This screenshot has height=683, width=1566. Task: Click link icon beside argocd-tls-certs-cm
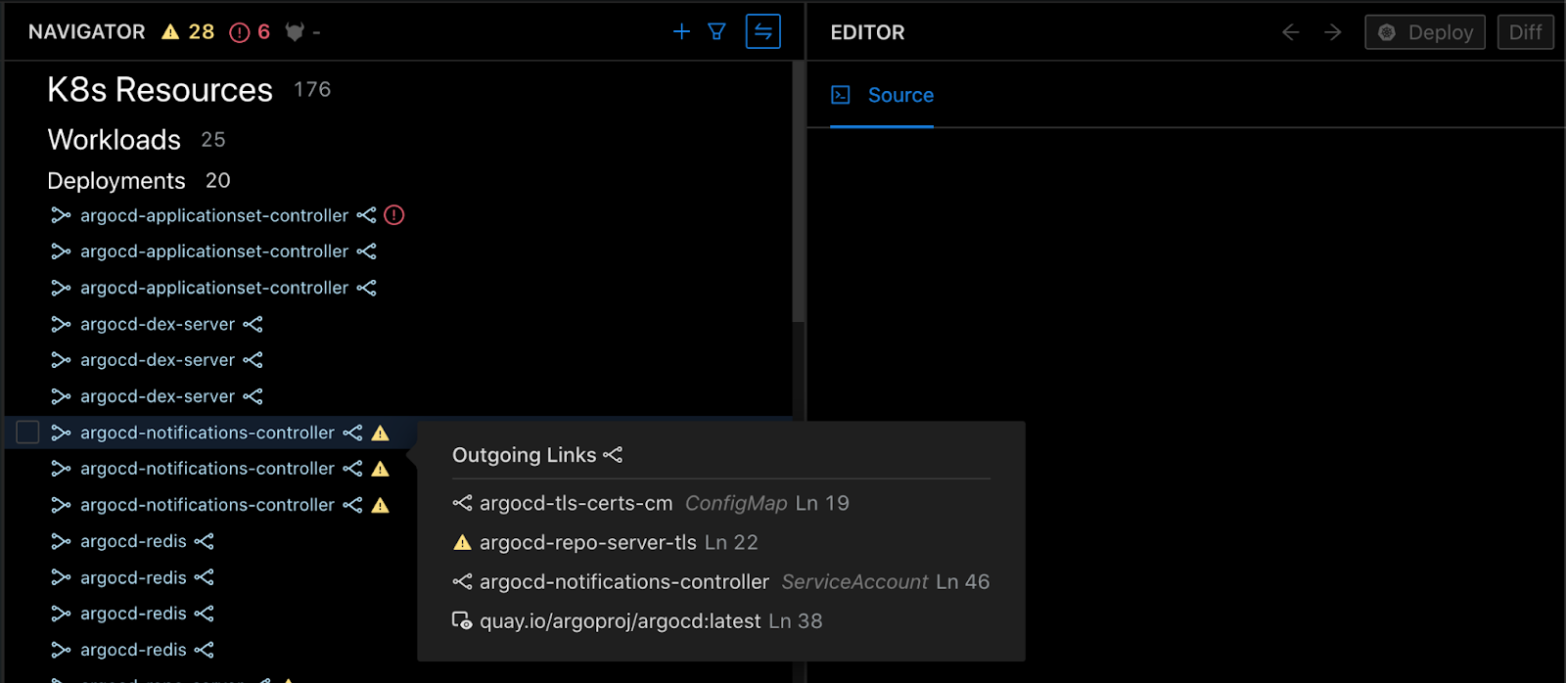coord(462,503)
